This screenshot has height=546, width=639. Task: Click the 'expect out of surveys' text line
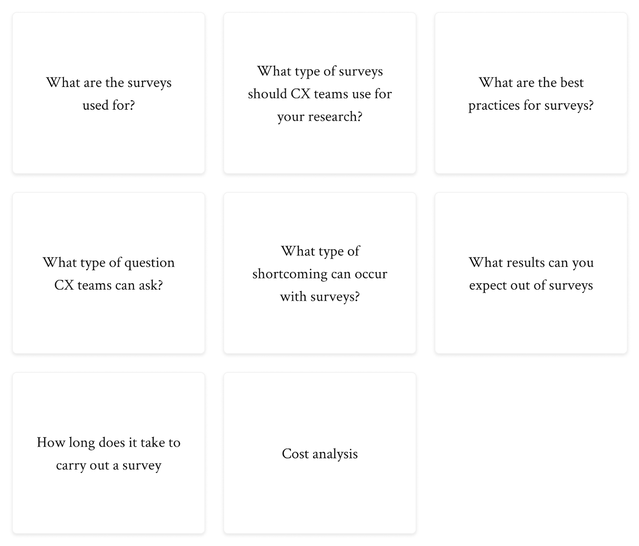pyautogui.click(x=531, y=285)
